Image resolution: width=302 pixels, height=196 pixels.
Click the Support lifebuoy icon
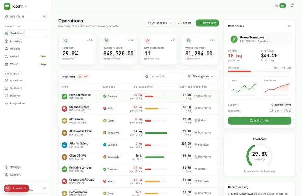tap(7, 175)
